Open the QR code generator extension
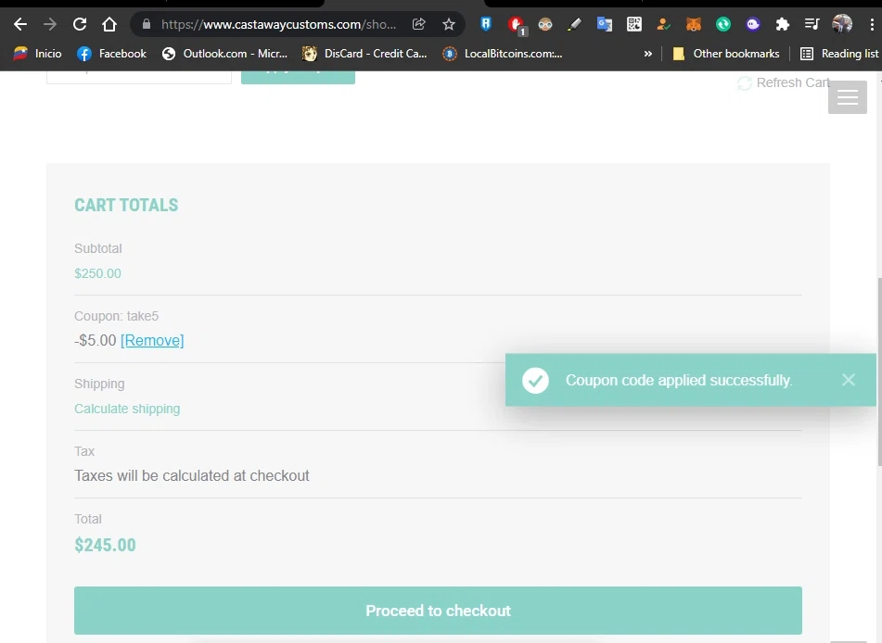This screenshot has height=643, width=882. point(634,24)
